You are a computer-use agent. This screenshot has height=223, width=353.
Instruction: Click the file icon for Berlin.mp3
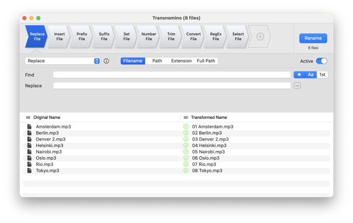[x=29, y=133]
